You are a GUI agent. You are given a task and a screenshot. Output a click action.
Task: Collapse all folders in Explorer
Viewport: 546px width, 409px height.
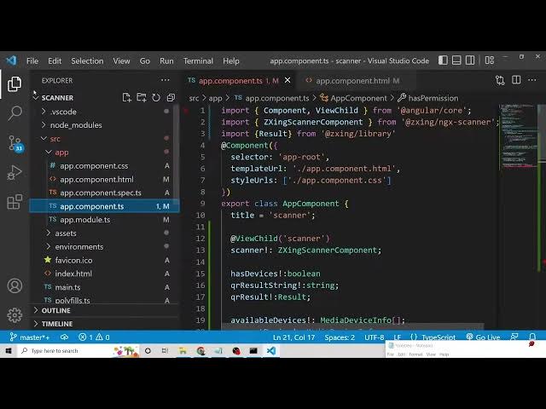click(x=171, y=98)
